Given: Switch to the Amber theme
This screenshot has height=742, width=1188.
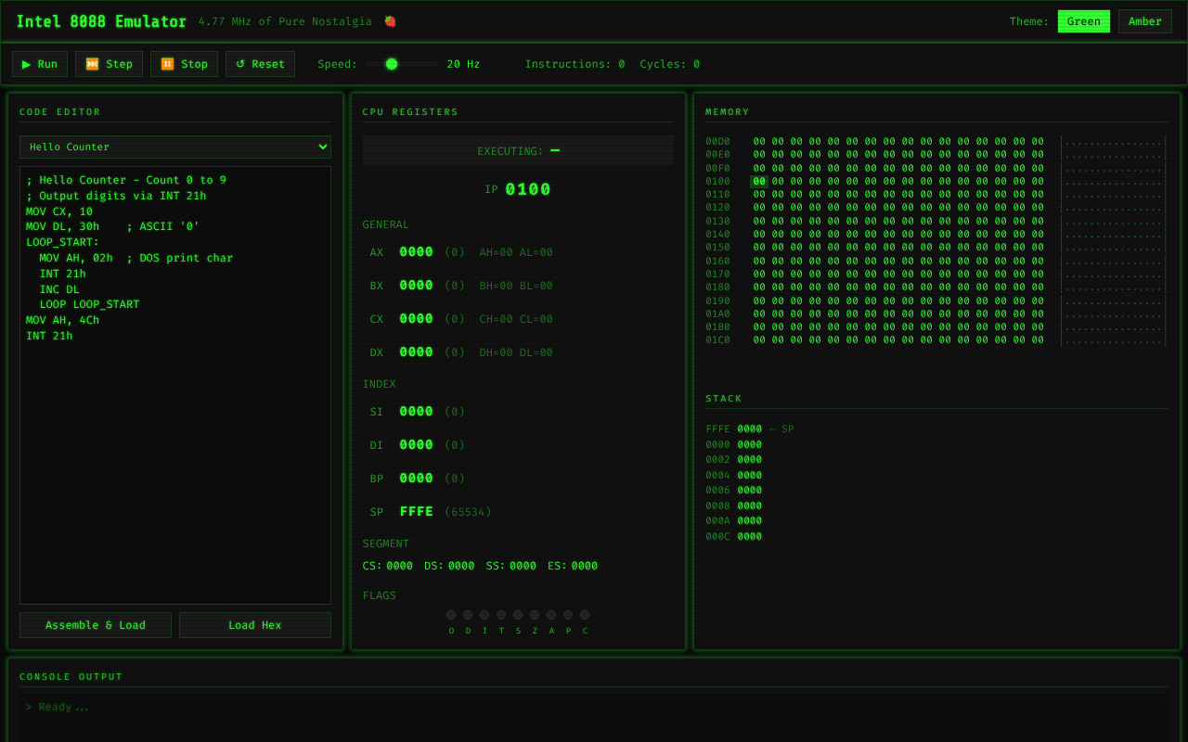Looking at the screenshot, I should pyautogui.click(x=1144, y=21).
